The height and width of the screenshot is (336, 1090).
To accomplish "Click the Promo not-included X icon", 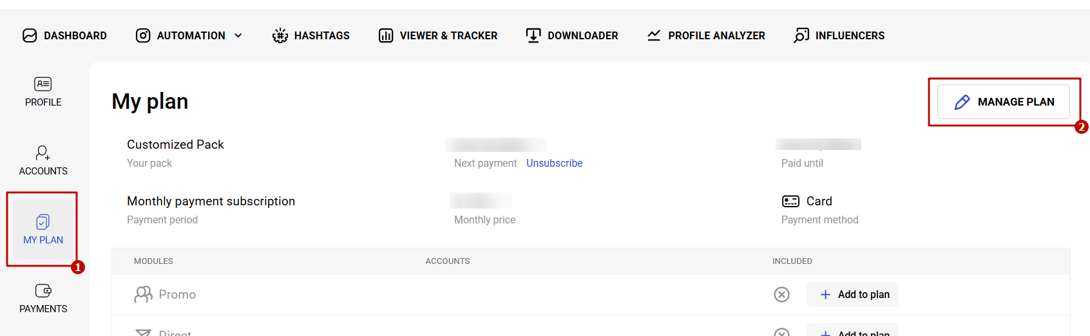I will tap(781, 295).
